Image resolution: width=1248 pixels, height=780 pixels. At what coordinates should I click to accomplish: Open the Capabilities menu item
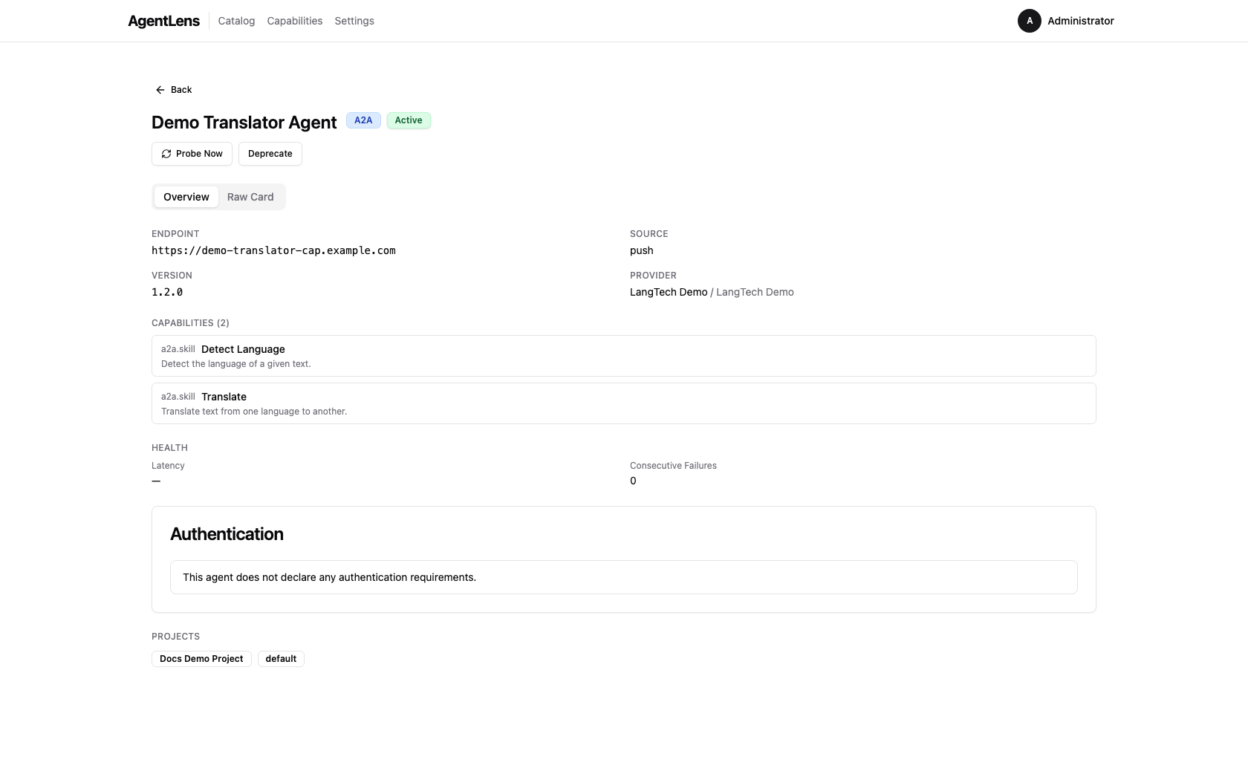294,21
